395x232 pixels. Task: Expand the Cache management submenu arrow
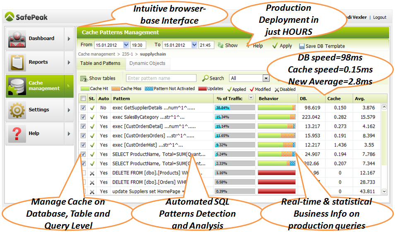click(x=69, y=86)
